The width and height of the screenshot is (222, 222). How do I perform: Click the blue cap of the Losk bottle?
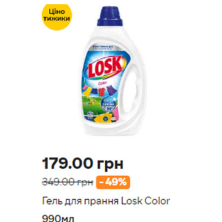110,17
